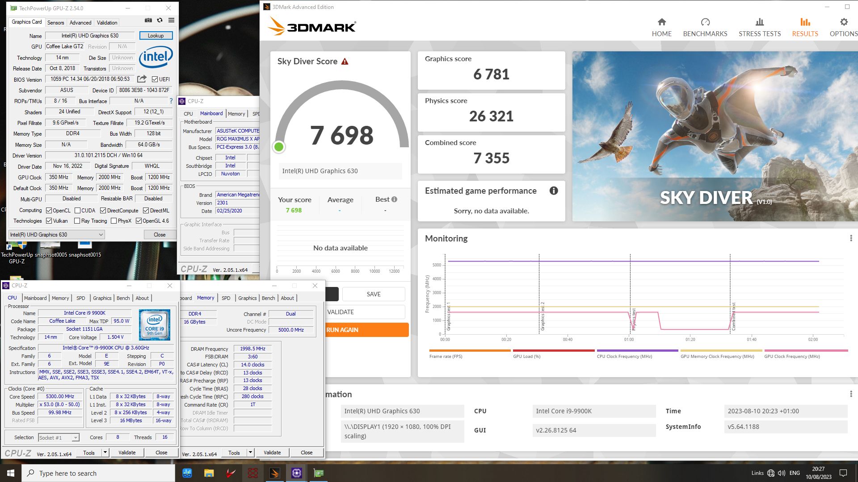The width and height of the screenshot is (858, 482).
Task: Open 3DMark Benchmarks page
Action: [x=705, y=27]
